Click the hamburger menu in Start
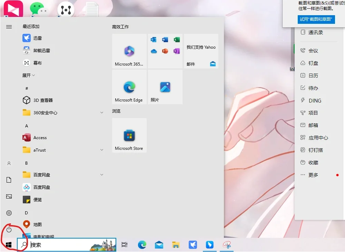Image resolution: width=345 pixels, height=252 pixels. 9,27
